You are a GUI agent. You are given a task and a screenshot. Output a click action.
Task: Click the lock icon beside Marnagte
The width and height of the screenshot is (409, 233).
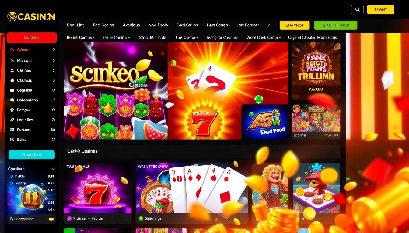[12, 61]
